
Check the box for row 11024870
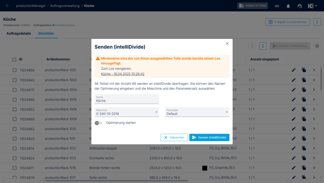coord(14,90)
